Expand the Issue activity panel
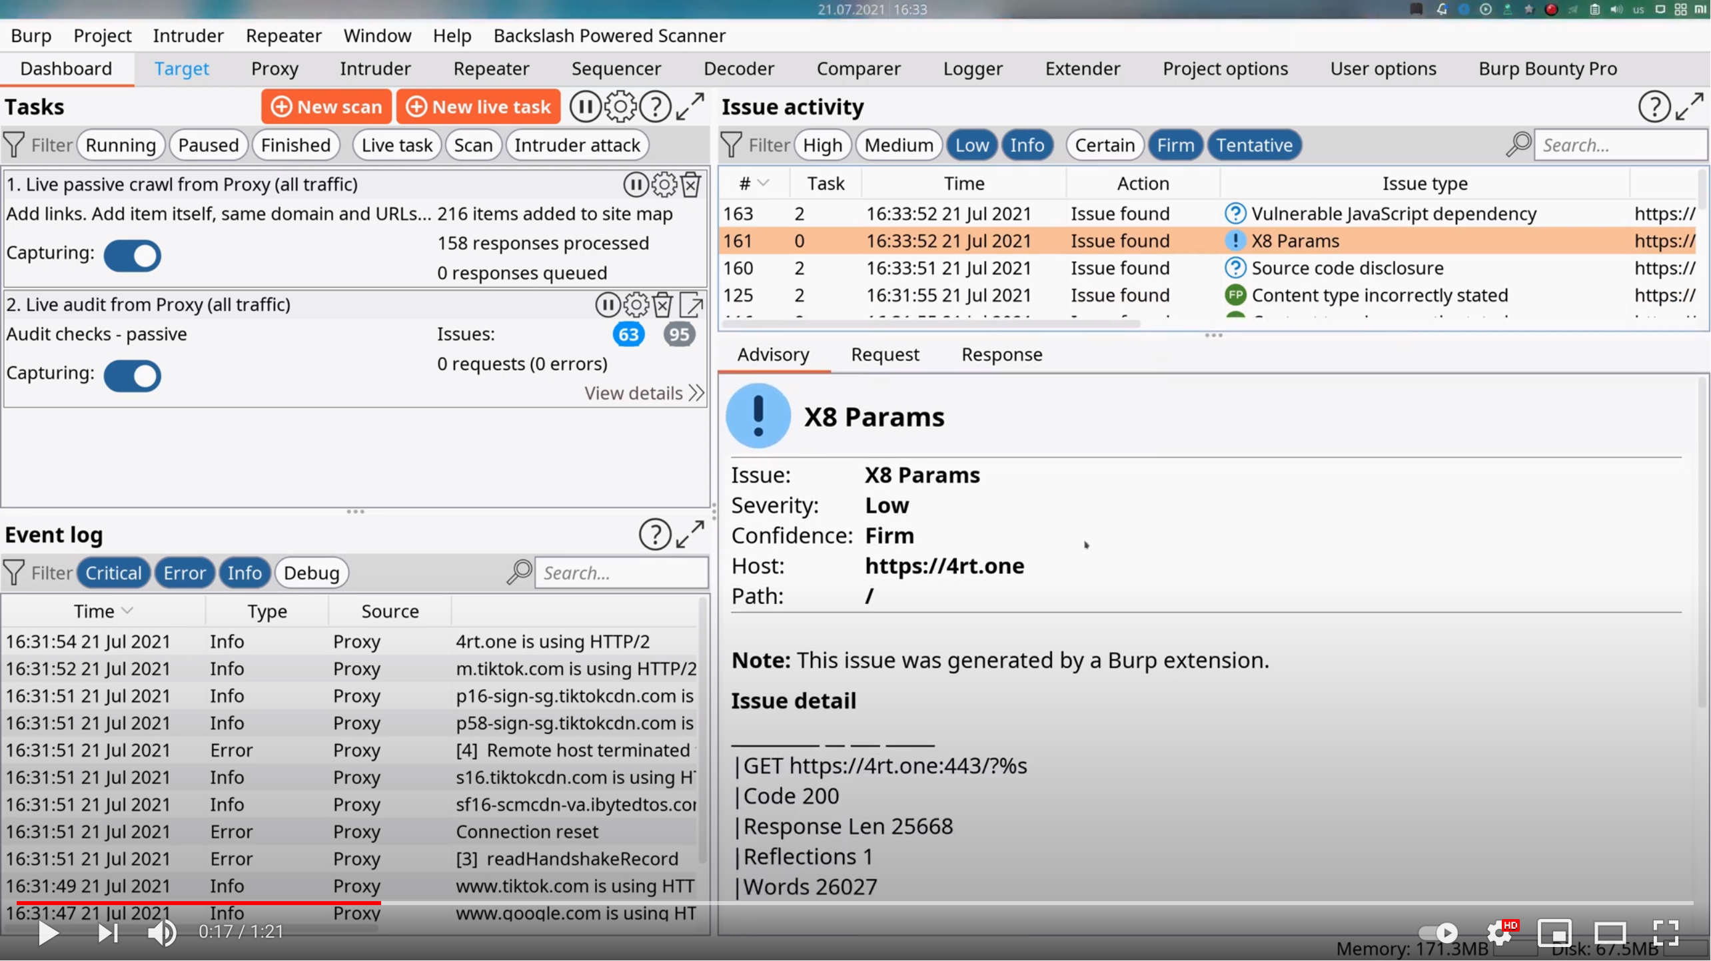 [1690, 107]
